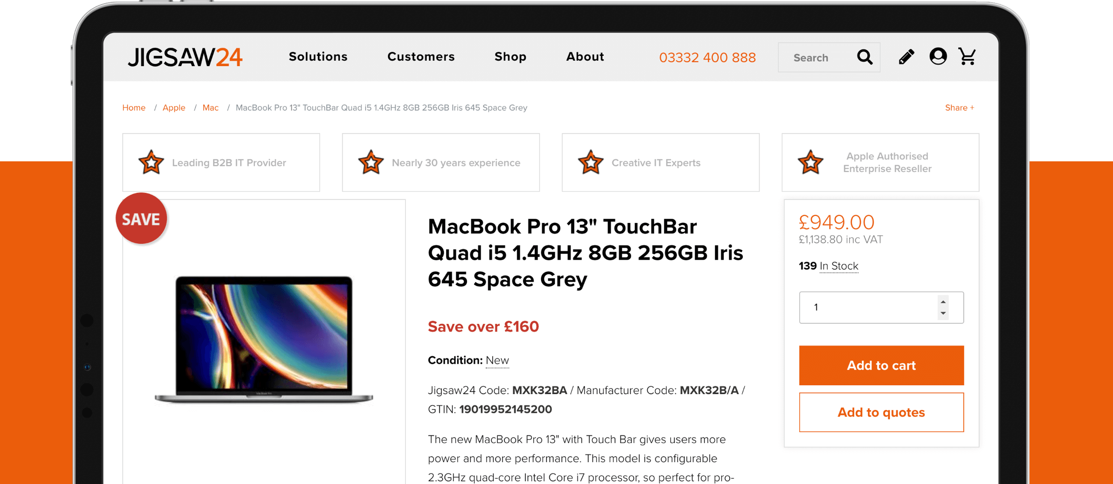
Task: Click the MacBook Pro product image
Action: [x=264, y=339]
